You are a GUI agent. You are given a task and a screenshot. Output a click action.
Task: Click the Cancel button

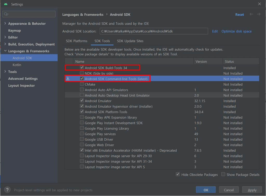point(229,190)
